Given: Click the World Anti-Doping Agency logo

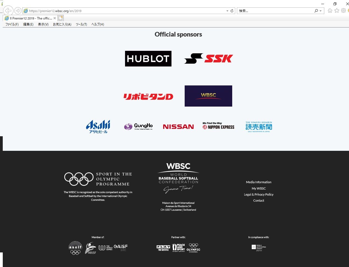Looking at the screenshot, I should click(259, 248).
